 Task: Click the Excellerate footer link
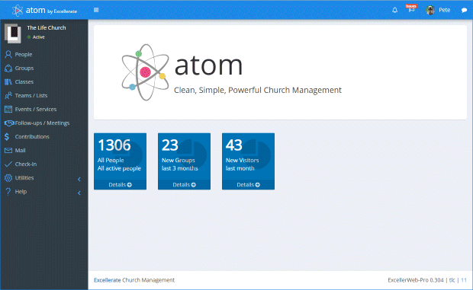pyautogui.click(x=107, y=280)
